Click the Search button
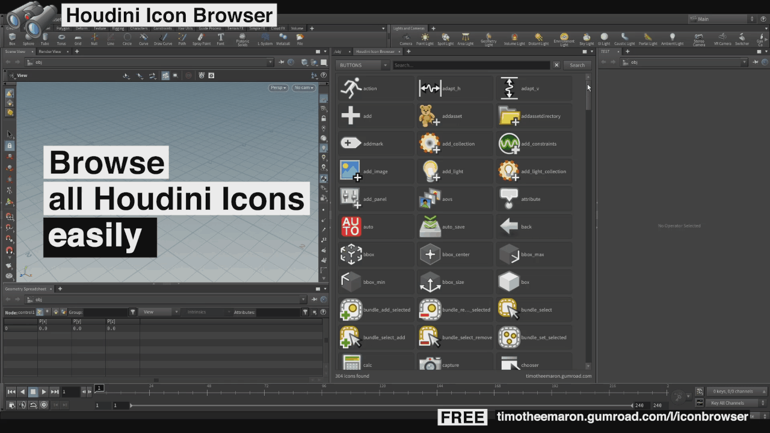The image size is (770, 433). [x=577, y=65]
